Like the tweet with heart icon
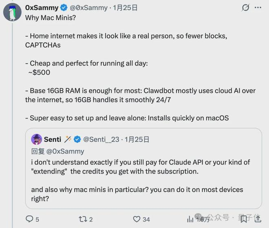Viewport: 269px width, 228px height. (x=137, y=219)
